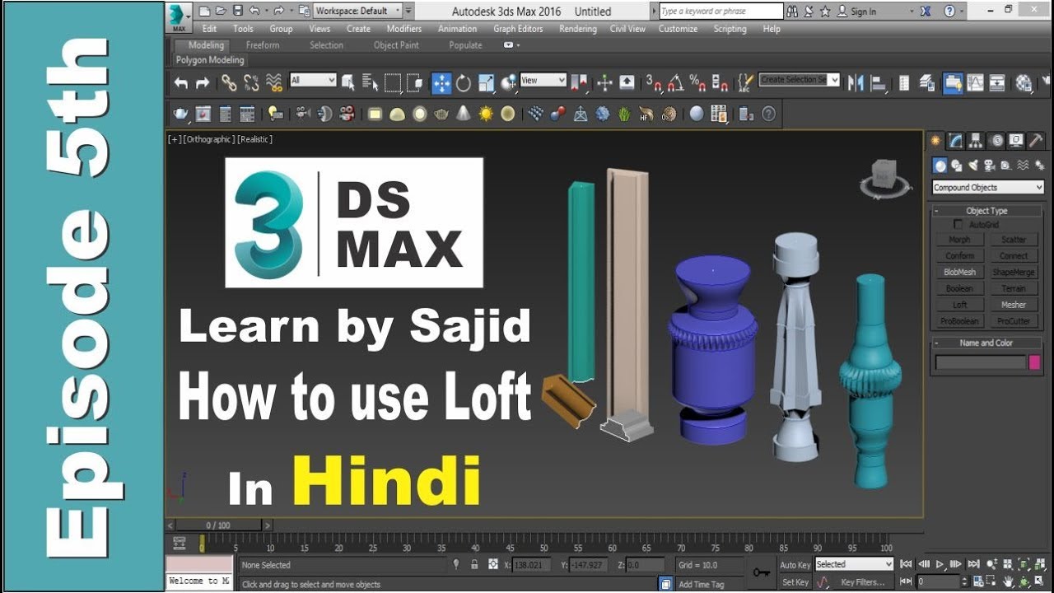Show Cameras category in Create panel
1054x593 pixels.
click(990, 166)
